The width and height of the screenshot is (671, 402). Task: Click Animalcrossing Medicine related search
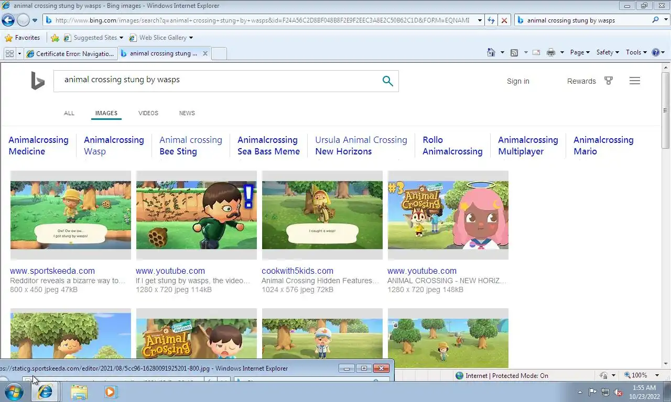[x=38, y=146]
